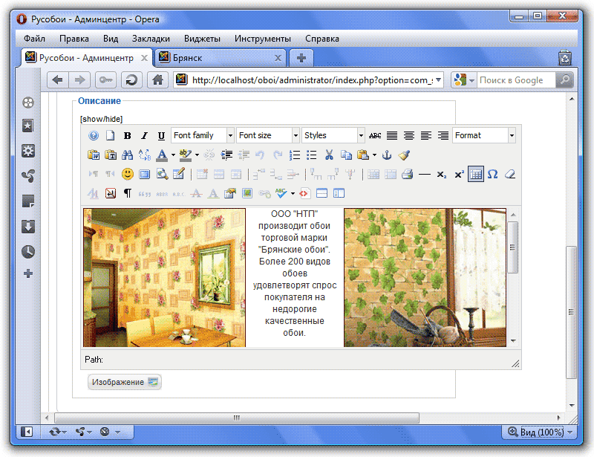Click the underline formatting icon

[161, 136]
